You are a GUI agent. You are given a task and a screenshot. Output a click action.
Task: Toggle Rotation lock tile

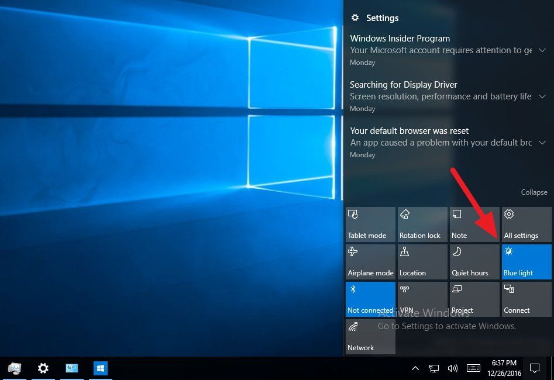[x=422, y=224]
